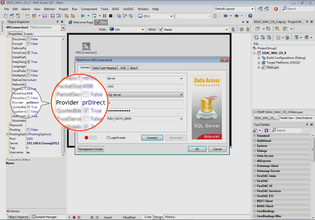Viewport: 315px width, 220px height.
Task: Click the Set Debug Desktop icon
Action: point(266,9)
